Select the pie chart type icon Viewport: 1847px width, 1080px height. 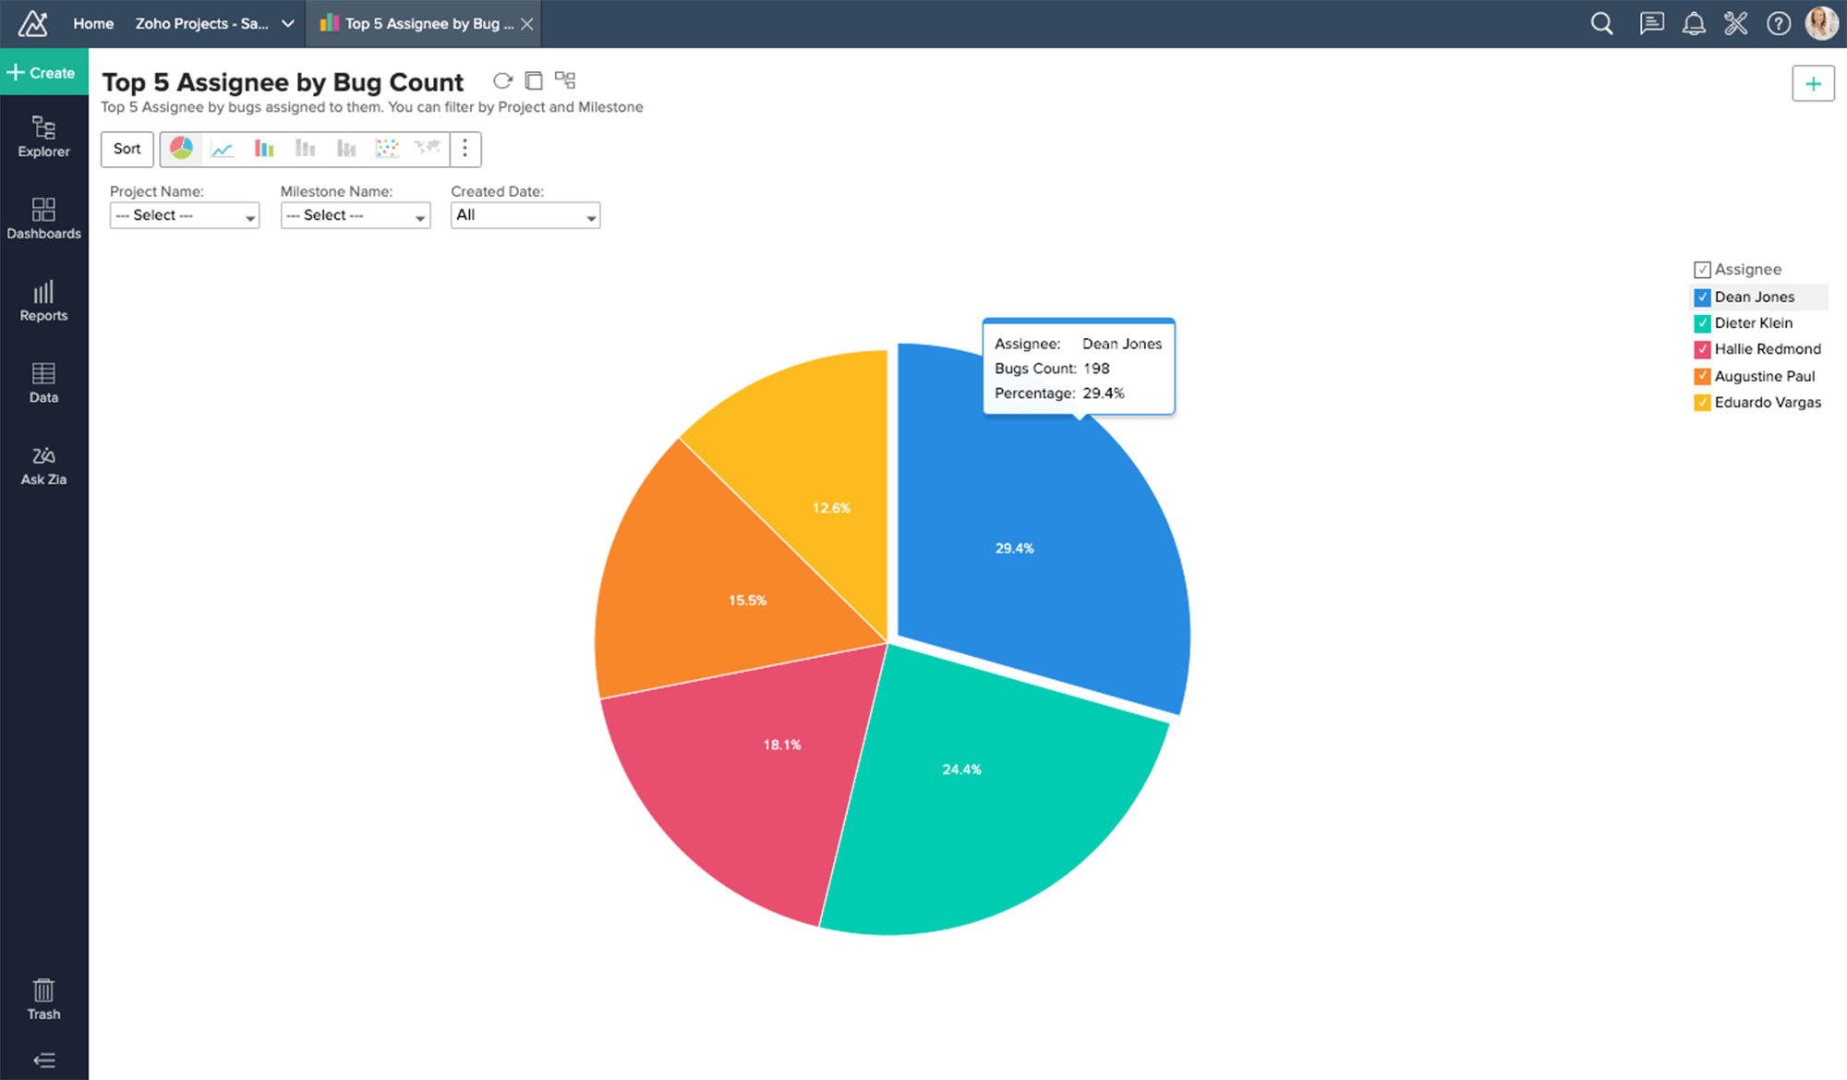[x=182, y=149]
